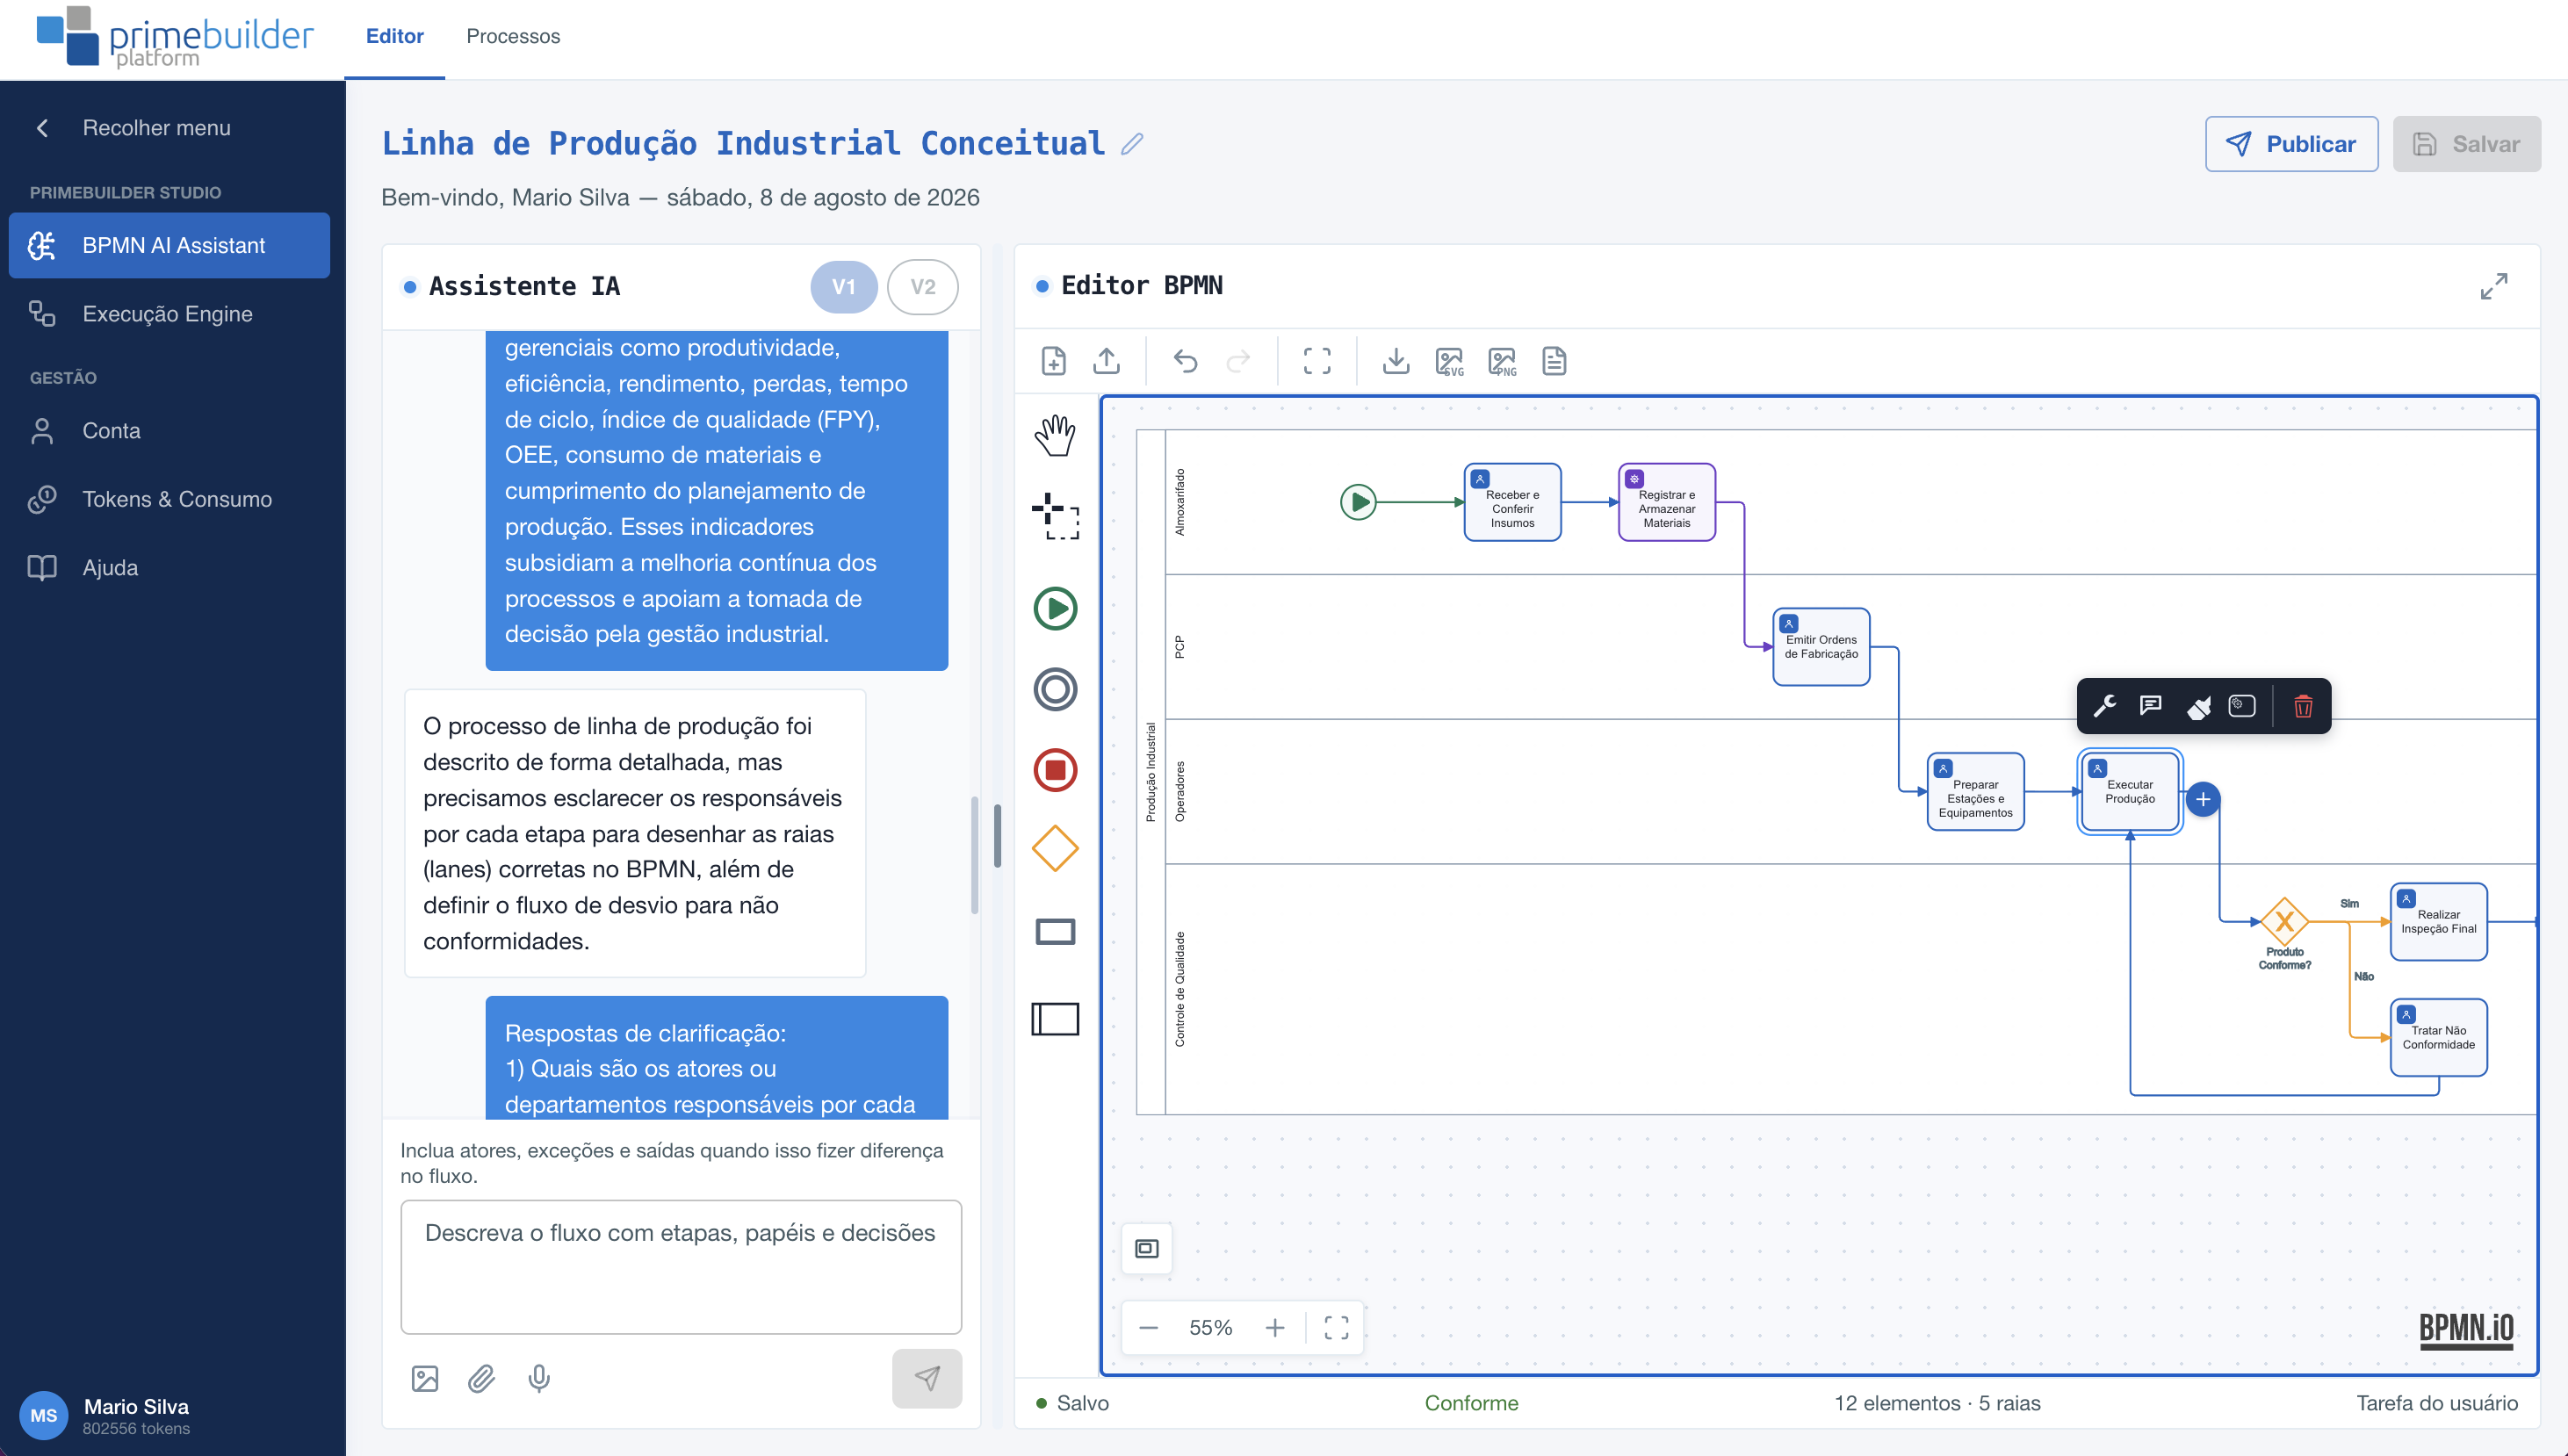Screen dimensions: 2568x1456
Task: Create a new diagram file
Action: [x=1053, y=361]
